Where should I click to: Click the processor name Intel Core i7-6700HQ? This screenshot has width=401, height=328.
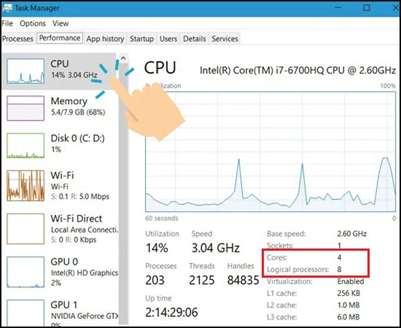(298, 70)
